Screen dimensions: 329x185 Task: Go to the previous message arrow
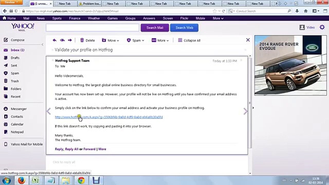click(49, 111)
